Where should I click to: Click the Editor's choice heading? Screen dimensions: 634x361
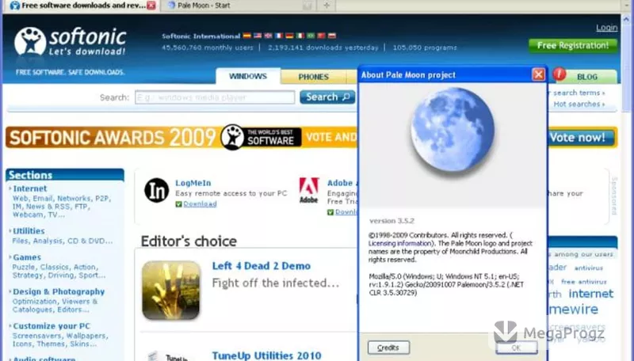click(x=189, y=241)
